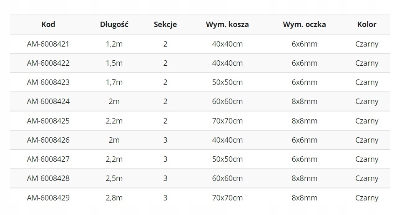Select product code AM-6008424

[x=48, y=101]
